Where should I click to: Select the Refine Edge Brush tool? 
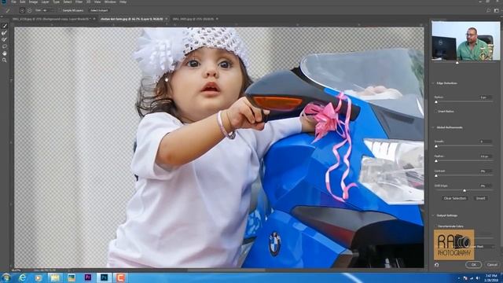point(5,33)
